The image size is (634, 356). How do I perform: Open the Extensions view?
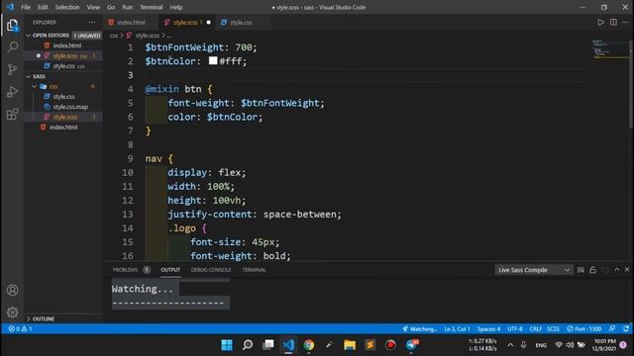[13, 114]
